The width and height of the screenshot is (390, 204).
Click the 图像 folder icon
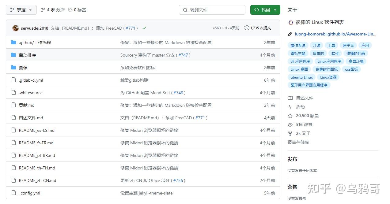(x=14, y=68)
